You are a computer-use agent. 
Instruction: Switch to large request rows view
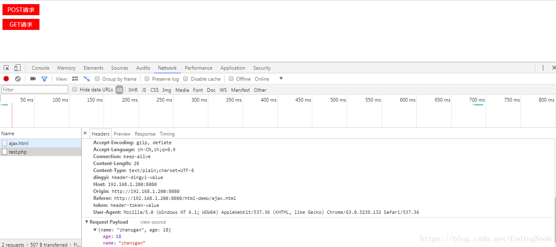click(x=75, y=79)
